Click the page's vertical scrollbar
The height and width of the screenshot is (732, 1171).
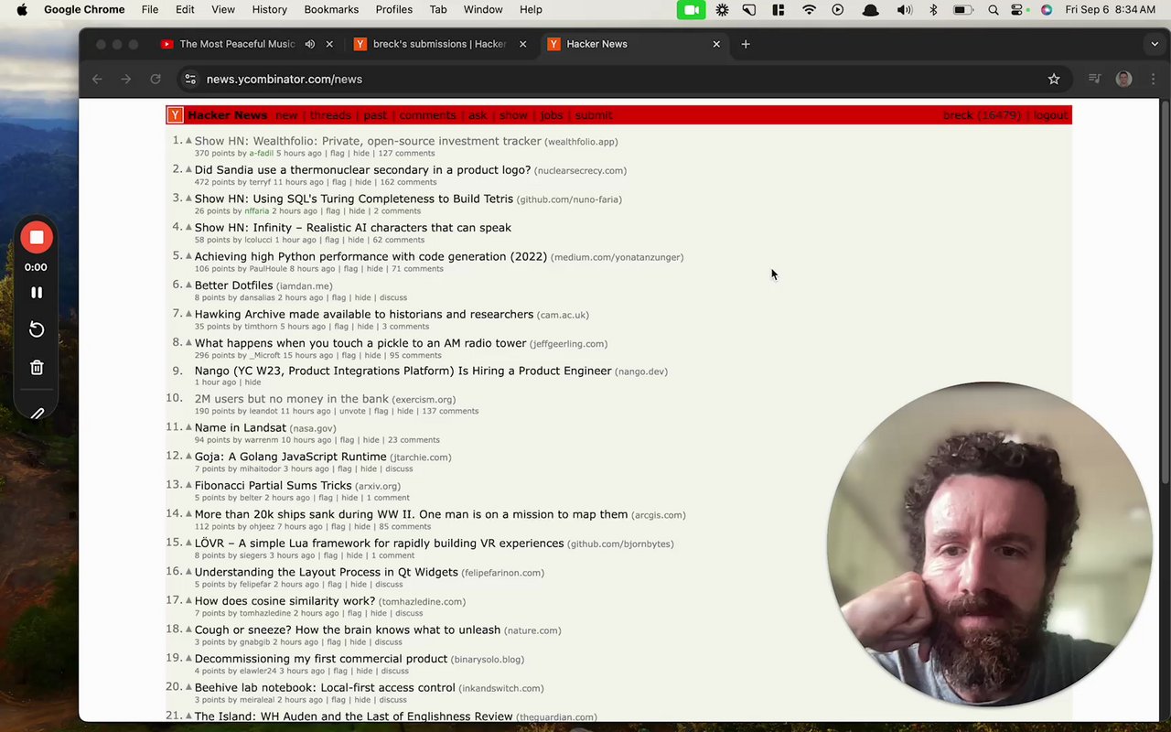point(1165,293)
